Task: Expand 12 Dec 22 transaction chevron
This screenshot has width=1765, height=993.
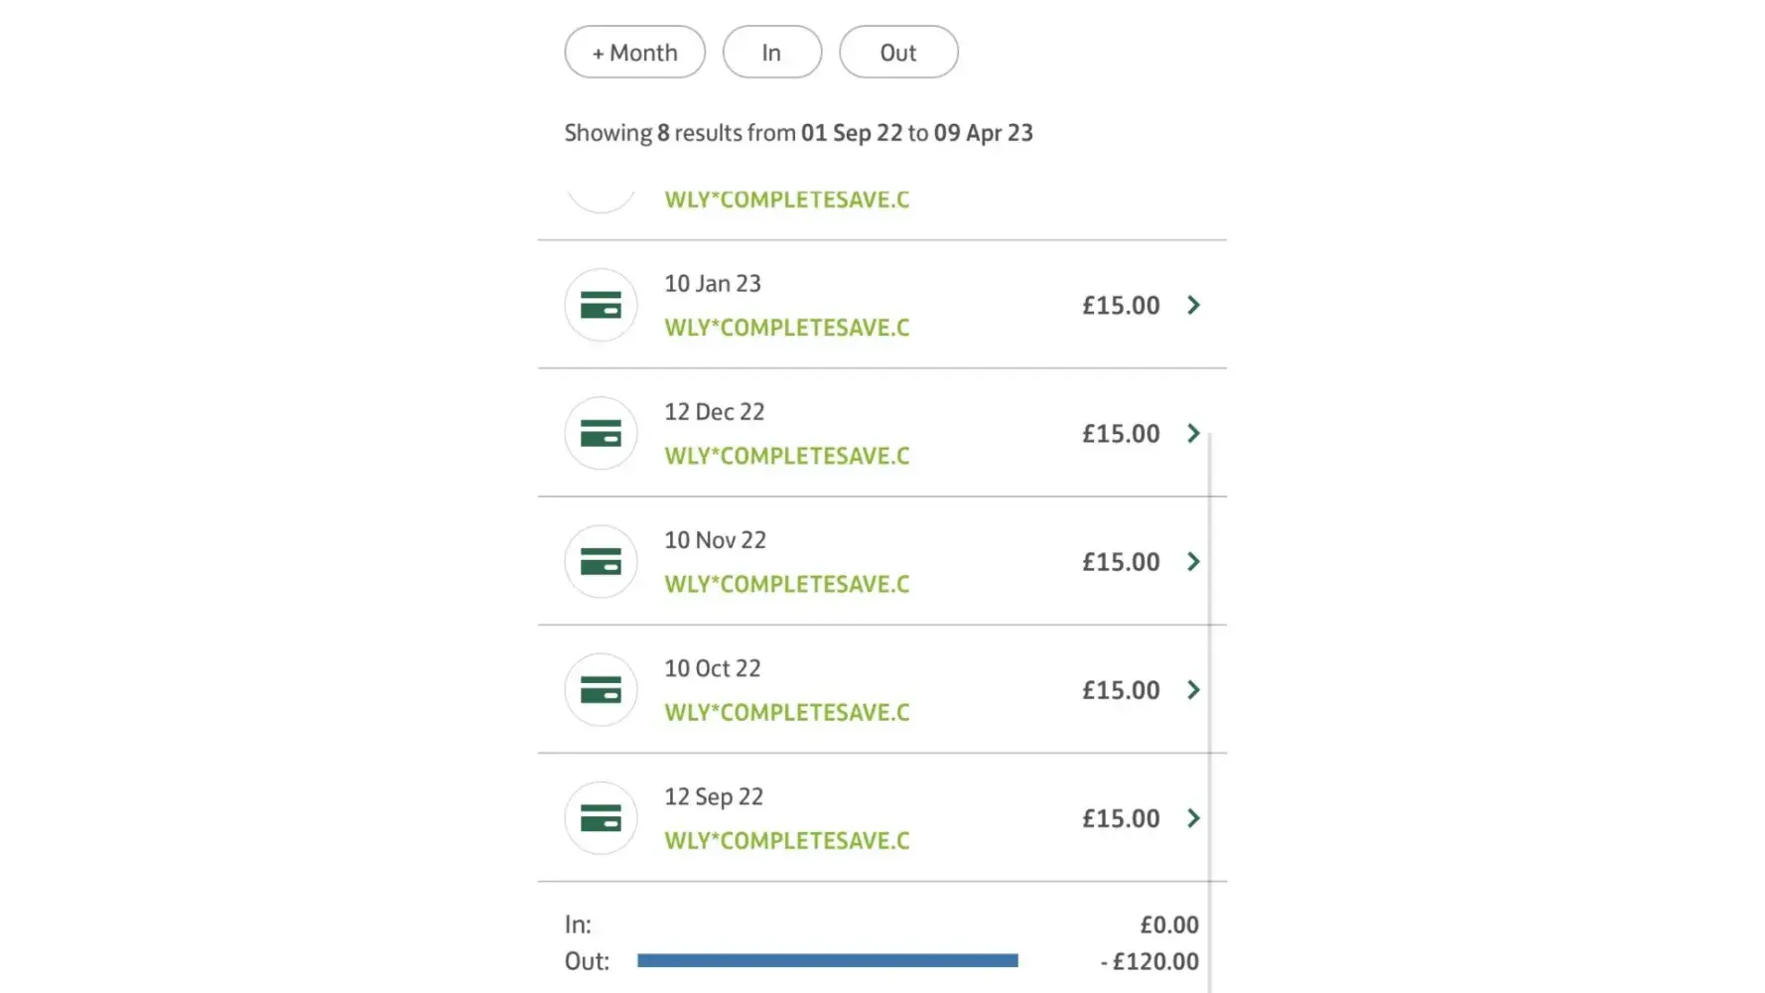Action: (1193, 433)
